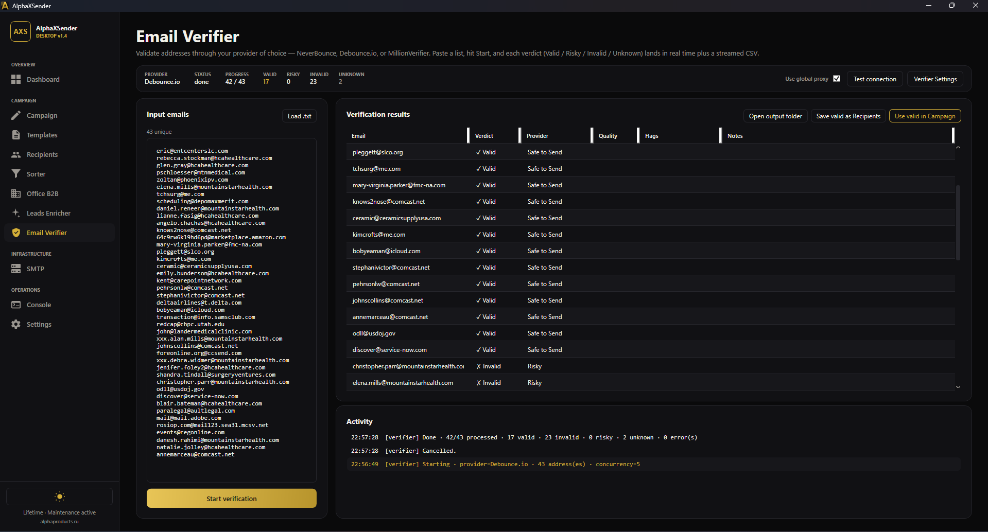This screenshot has height=532, width=988.
Task: Select the Templates document icon
Action: pos(16,135)
